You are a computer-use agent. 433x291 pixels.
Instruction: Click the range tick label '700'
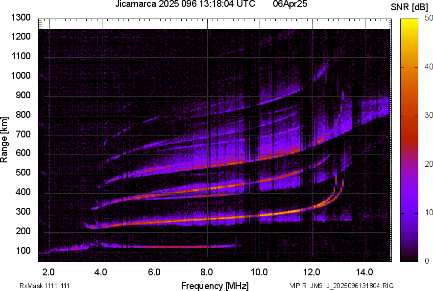pyautogui.click(x=23, y=134)
